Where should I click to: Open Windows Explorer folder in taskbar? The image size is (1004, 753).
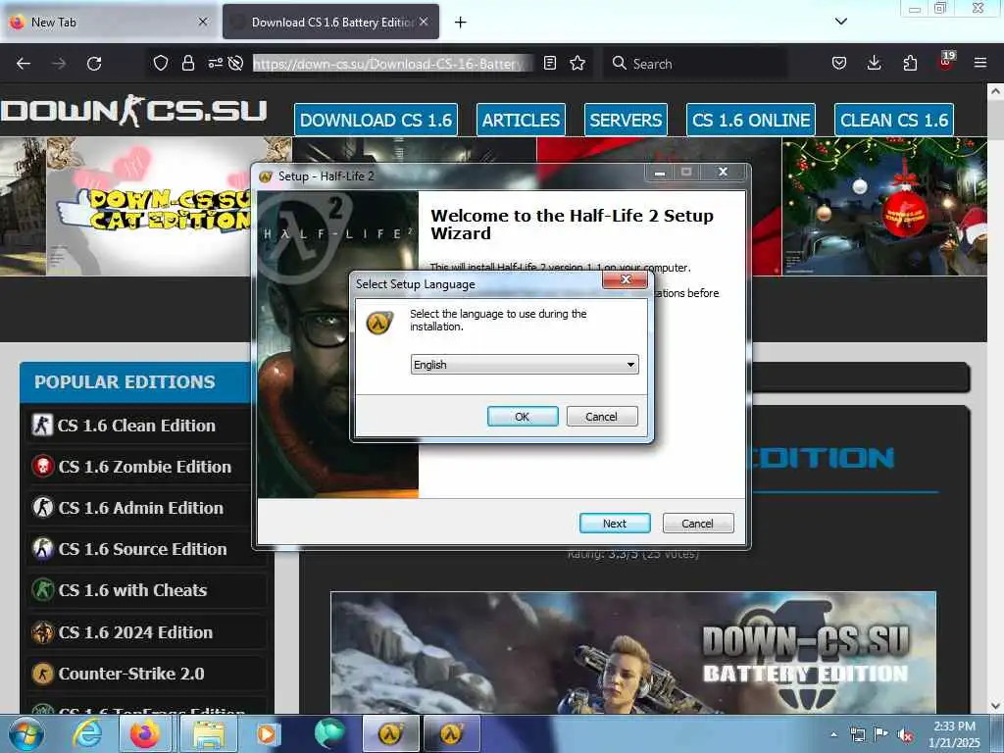tap(209, 733)
